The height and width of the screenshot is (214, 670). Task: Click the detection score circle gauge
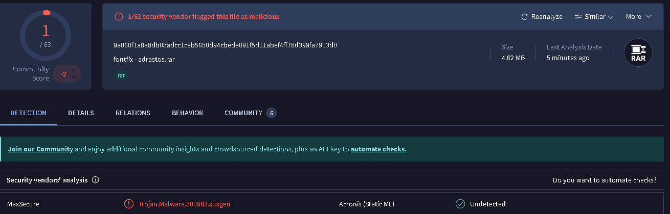(x=46, y=35)
